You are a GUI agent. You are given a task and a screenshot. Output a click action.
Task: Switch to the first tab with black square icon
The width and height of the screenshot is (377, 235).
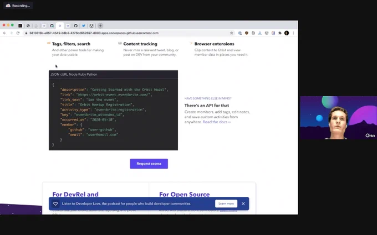pos(20,25)
